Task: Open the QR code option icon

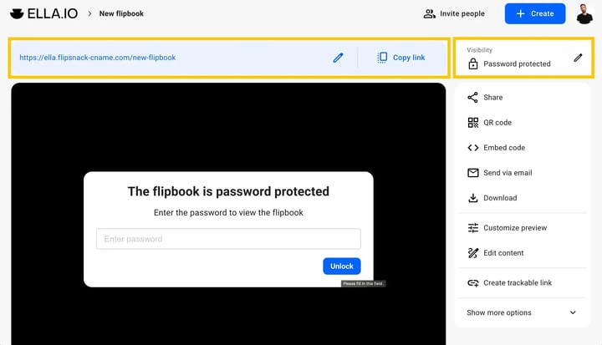Action: tap(473, 123)
